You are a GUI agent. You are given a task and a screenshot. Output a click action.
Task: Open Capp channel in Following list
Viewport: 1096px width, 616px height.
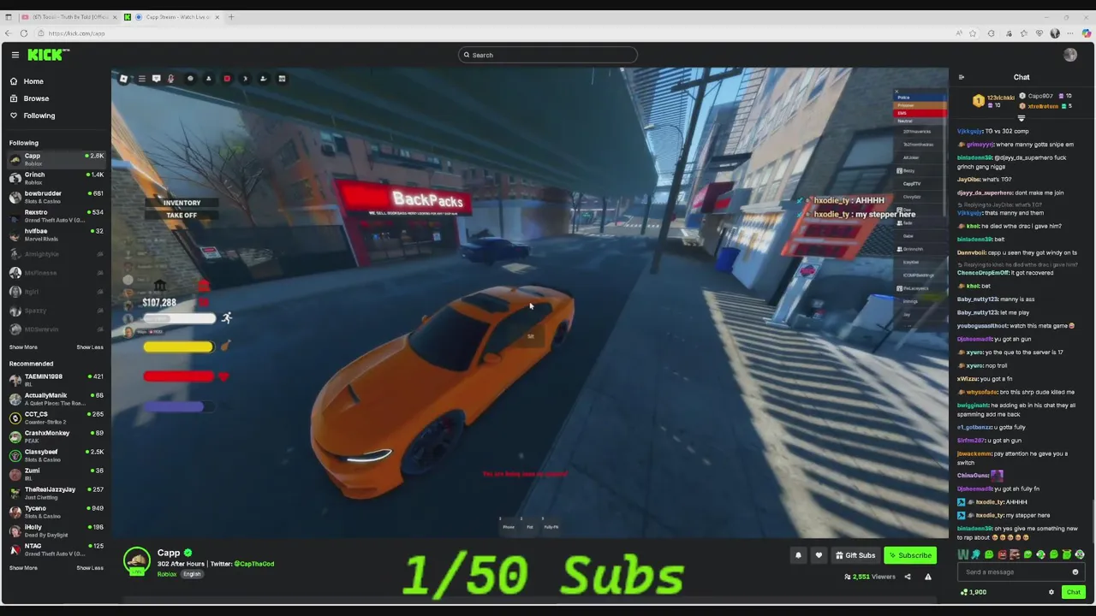[56, 160]
